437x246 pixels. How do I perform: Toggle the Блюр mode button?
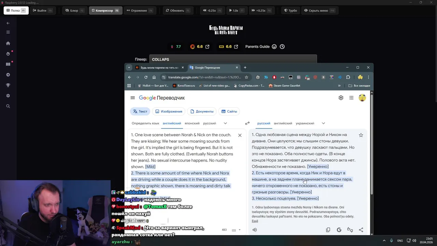point(75,11)
